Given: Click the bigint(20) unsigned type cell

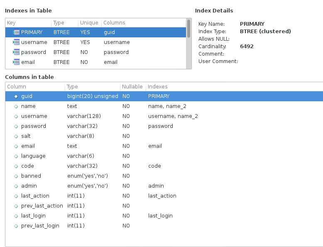Looking at the screenshot, I should (93, 96).
